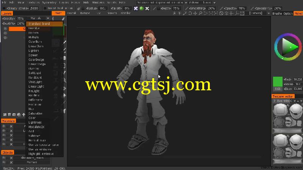Open the layer blend mode Multiply dropdown
The width and height of the screenshot is (303, 170).
coord(38,18)
